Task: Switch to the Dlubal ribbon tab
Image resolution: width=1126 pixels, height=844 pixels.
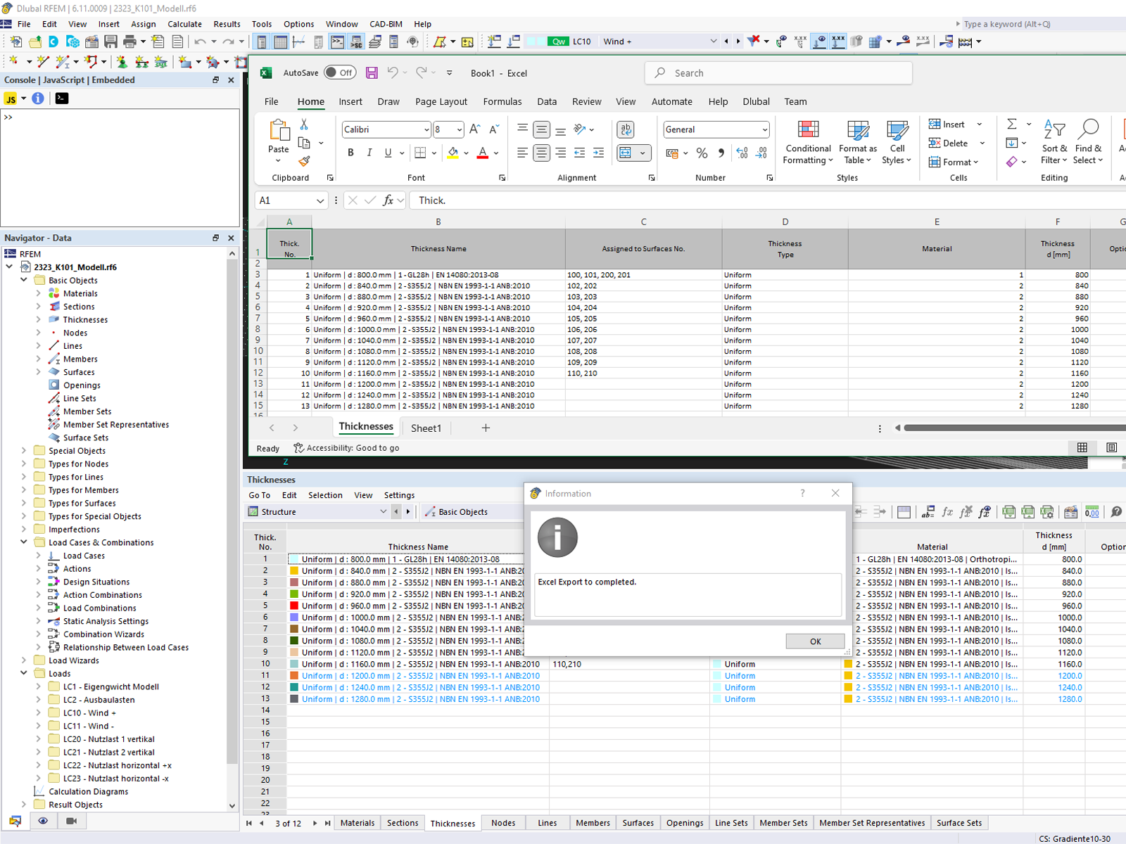Action: click(756, 101)
